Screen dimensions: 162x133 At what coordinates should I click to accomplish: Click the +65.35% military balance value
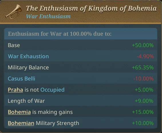coord(143,68)
